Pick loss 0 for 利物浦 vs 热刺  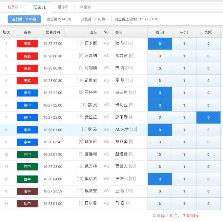coord(208,68)
